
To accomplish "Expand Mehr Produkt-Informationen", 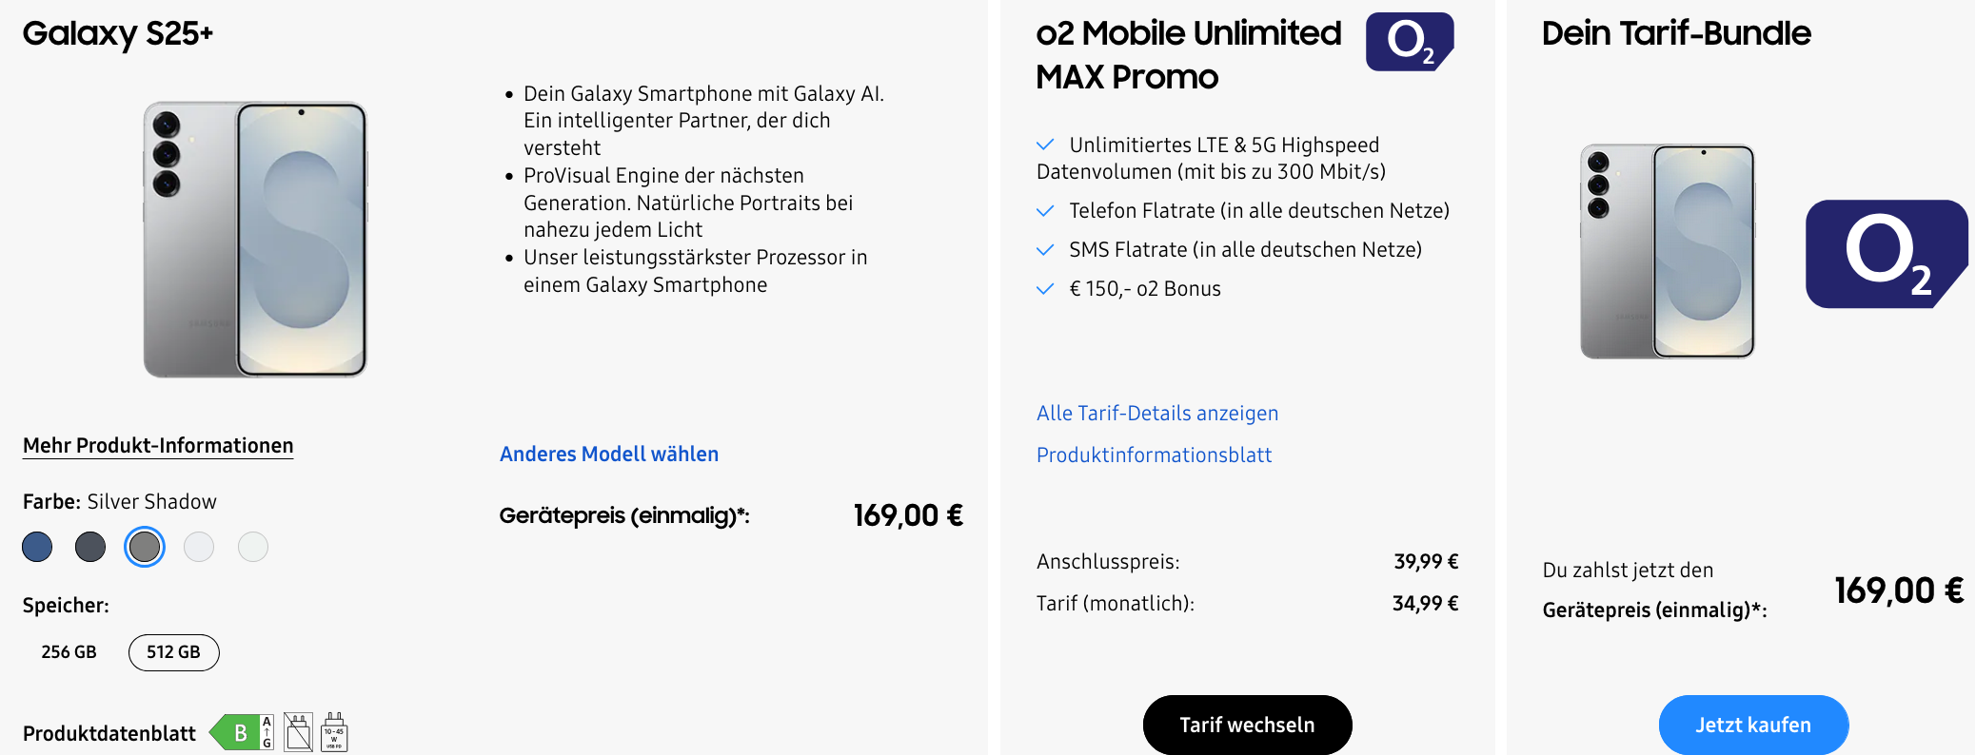I will 158,446.
